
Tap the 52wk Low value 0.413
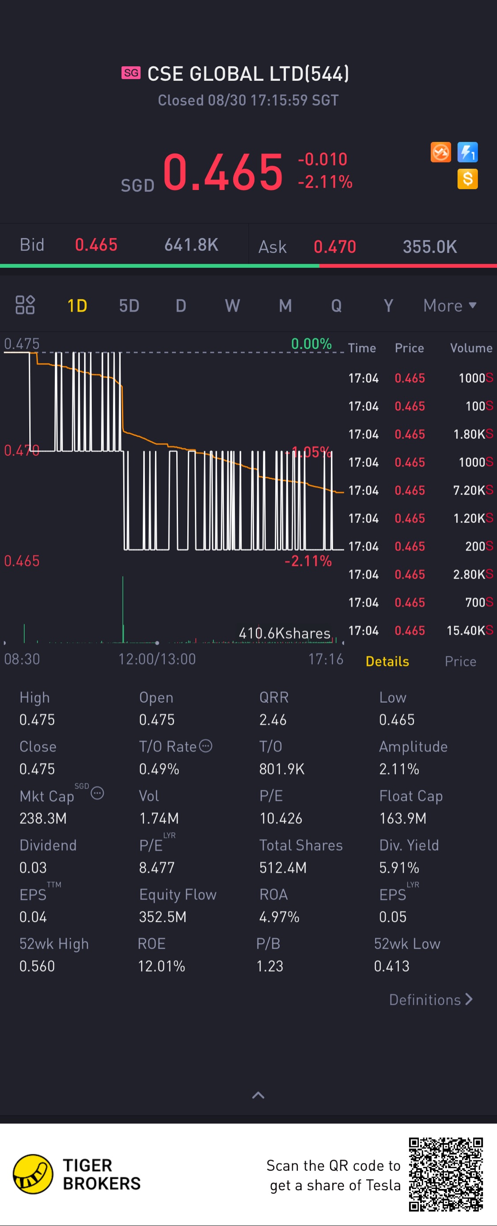click(391, 966)
